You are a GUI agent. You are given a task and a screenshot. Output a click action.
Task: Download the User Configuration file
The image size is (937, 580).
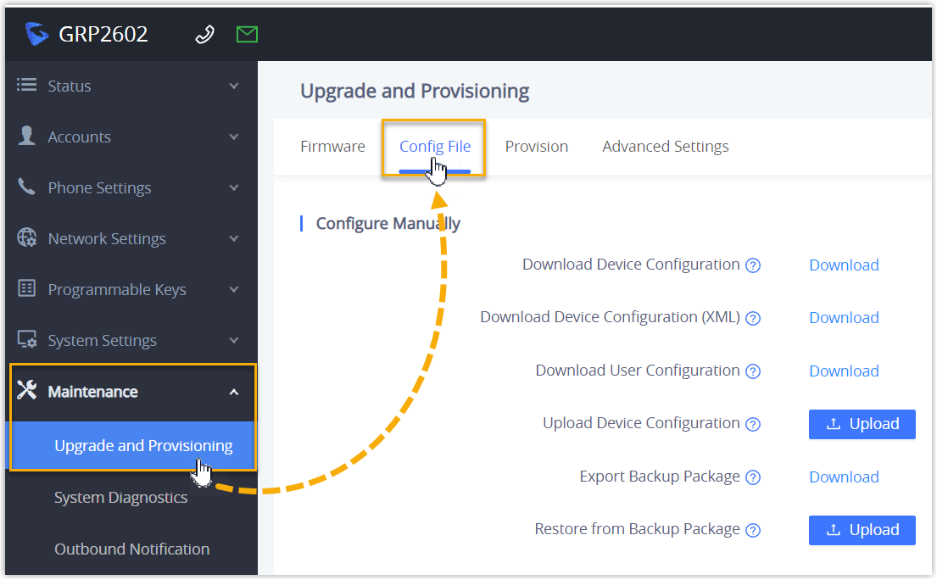pos(844,371)
